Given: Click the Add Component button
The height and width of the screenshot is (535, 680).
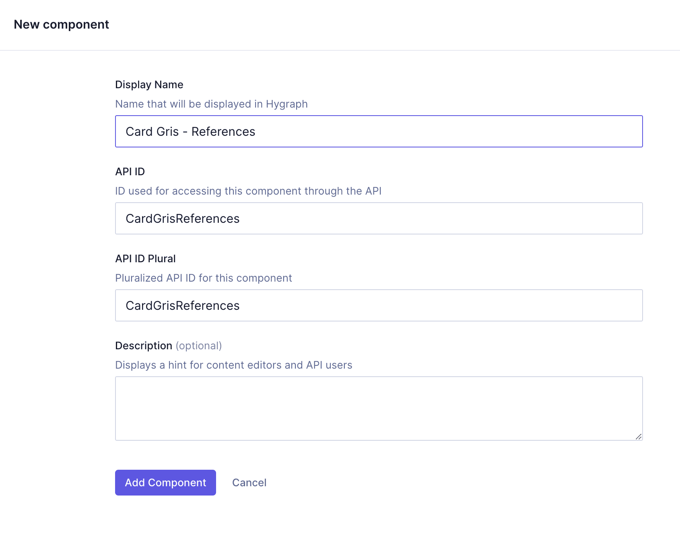Looking at the screenshot, I should [x=165, y=483].
